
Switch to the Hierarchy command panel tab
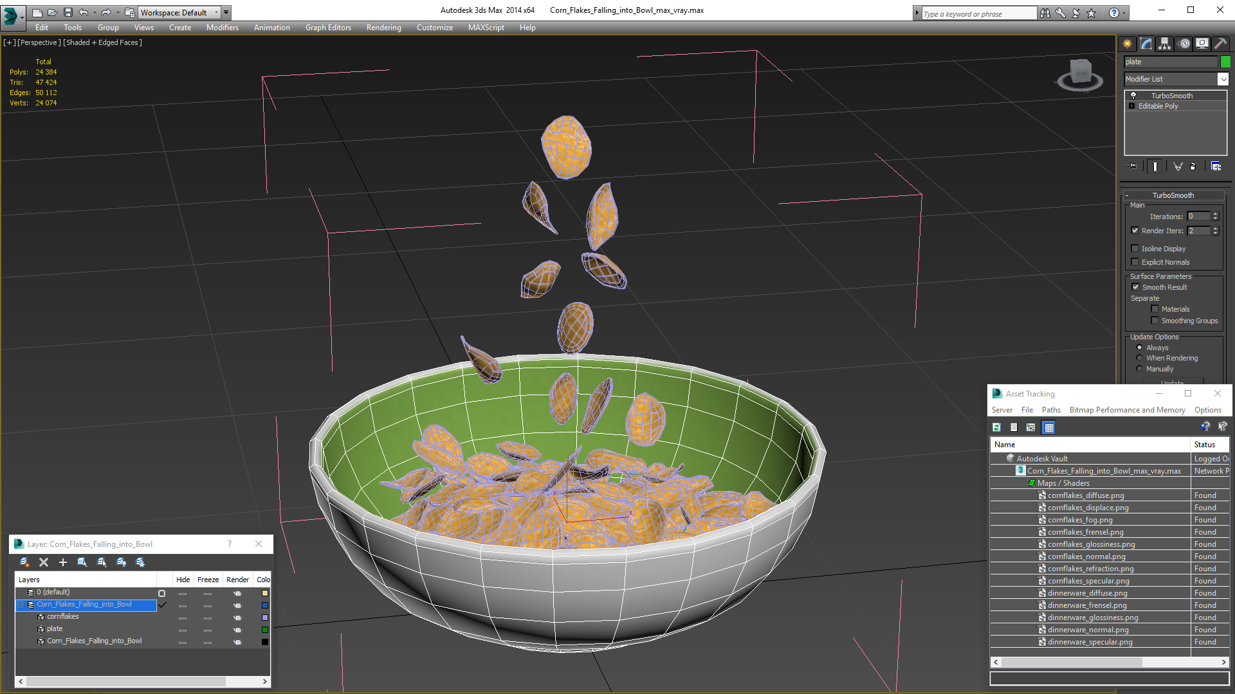[1165, 44]
